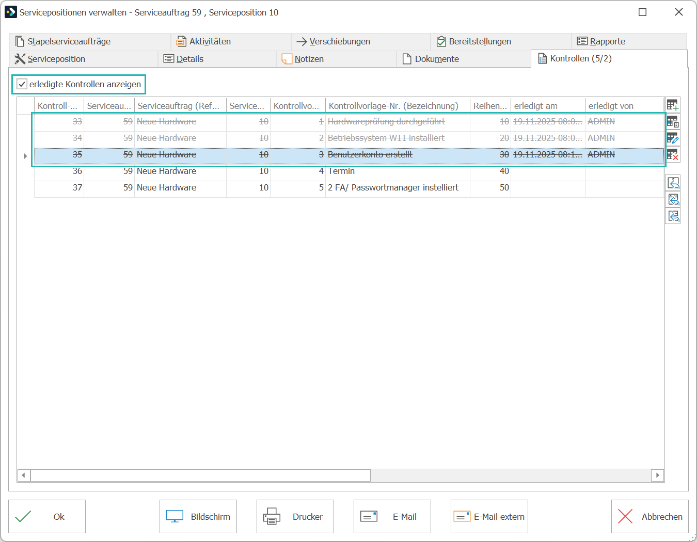
Task: Click the horizontal scrollbar left arrow
Action: point(24,475)
